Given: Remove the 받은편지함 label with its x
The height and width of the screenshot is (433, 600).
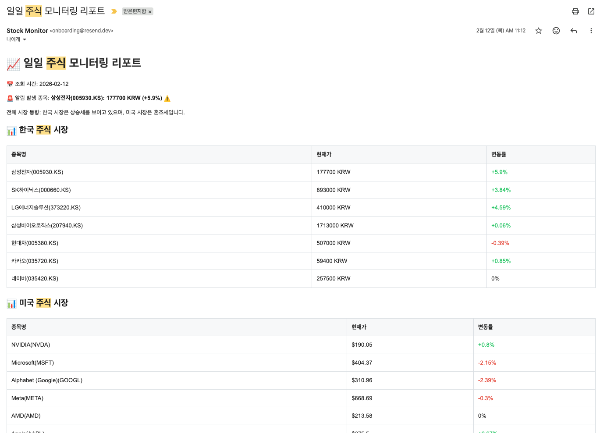Looking at the screenshot, I should (x=150, y=12).
